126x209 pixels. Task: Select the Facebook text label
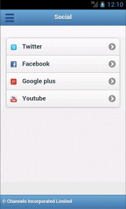(36, 64)
